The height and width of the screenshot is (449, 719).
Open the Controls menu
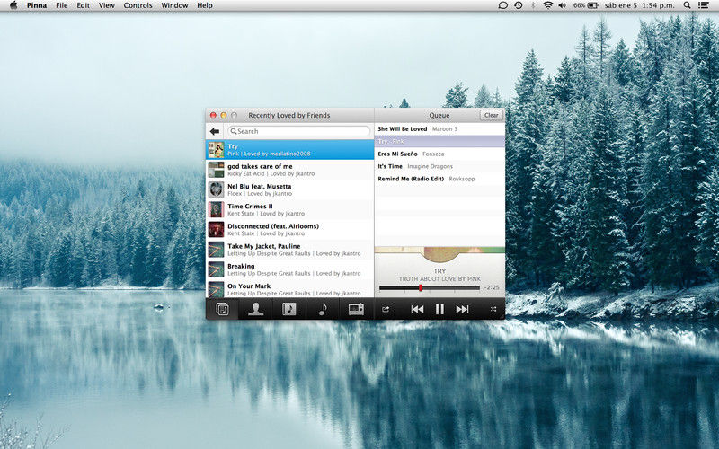pyautogui.click(x=138, y=5)
